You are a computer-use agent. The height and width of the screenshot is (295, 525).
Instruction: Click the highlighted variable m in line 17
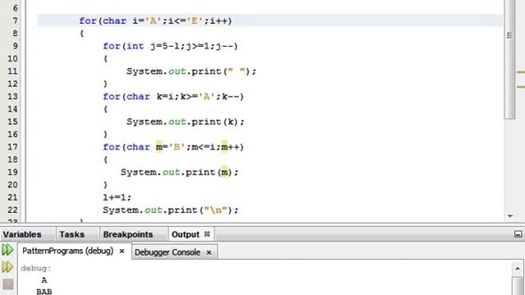click(158, 147)
